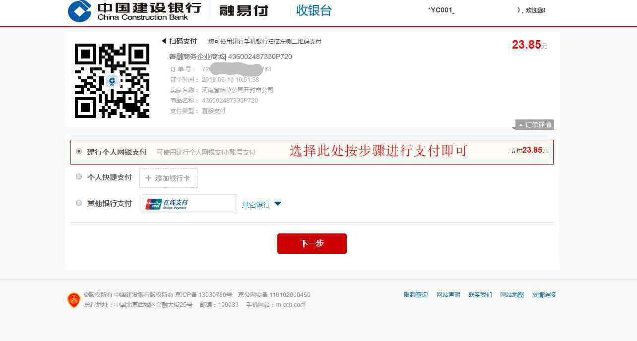637x341 pixels.
Task: Click the 京ICP备 13030780号 footer text
Action: pyautogui.click(x=203, y=295)
